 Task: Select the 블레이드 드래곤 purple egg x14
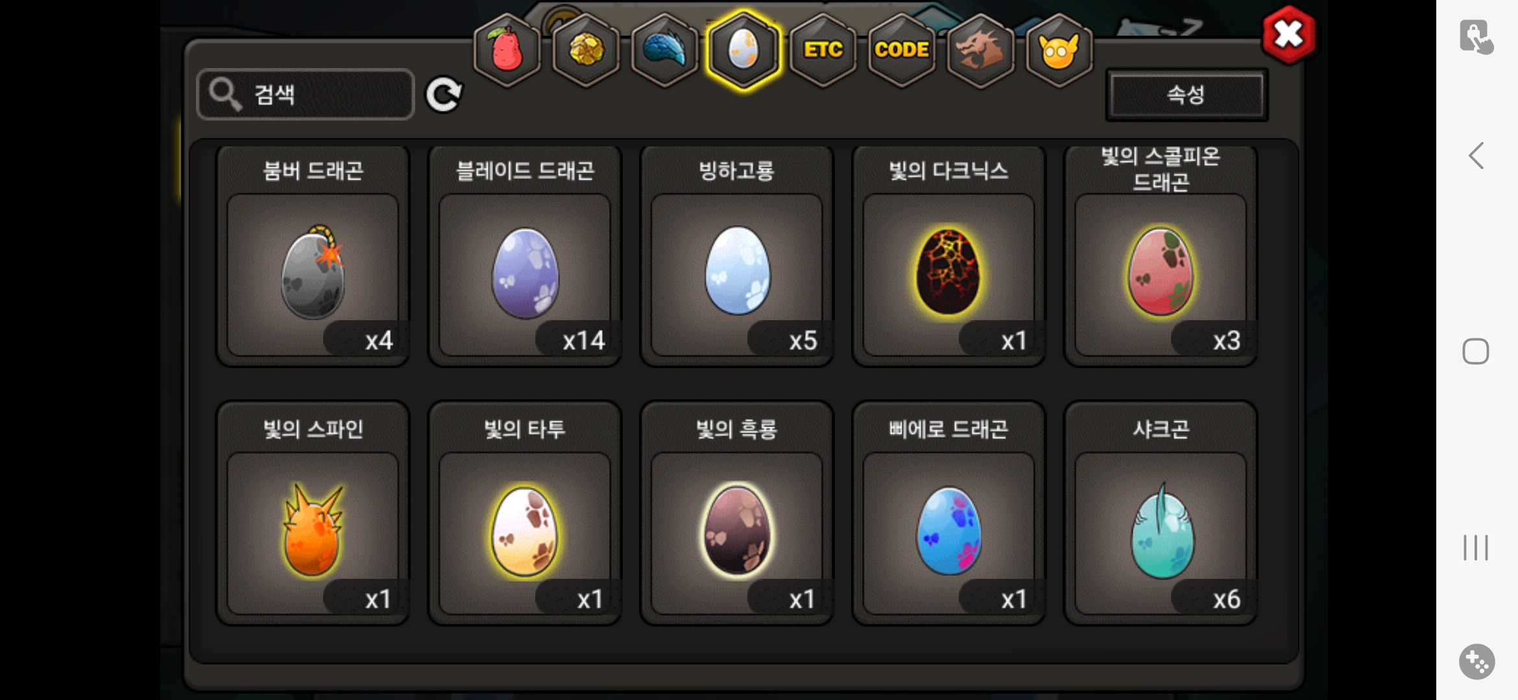pyautogui.click(x=525, y=256)
